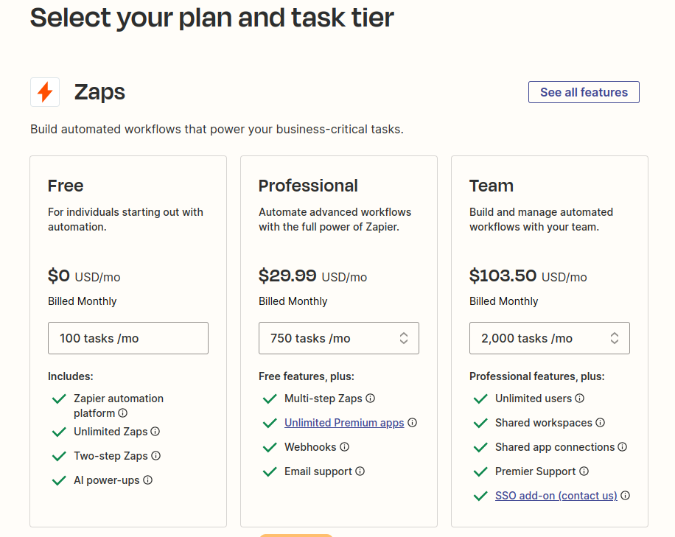Screen dimensions: 675x537
Task: Click info icon next to Unlimited users
Action: click(580, 399)
